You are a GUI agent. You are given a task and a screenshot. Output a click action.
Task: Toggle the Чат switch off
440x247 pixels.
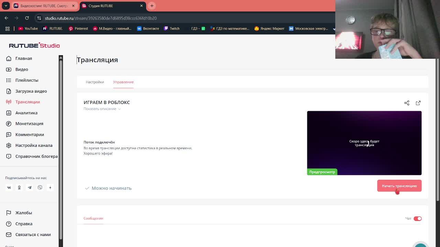point(418,219)
